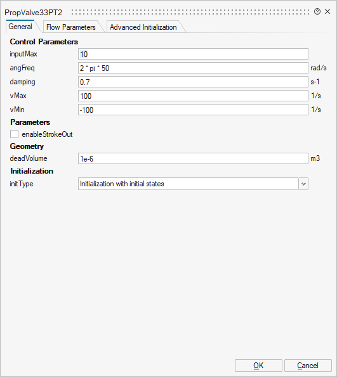Grab the dotted title bar grip
This screenshot has height=377, width=337.
190,12
